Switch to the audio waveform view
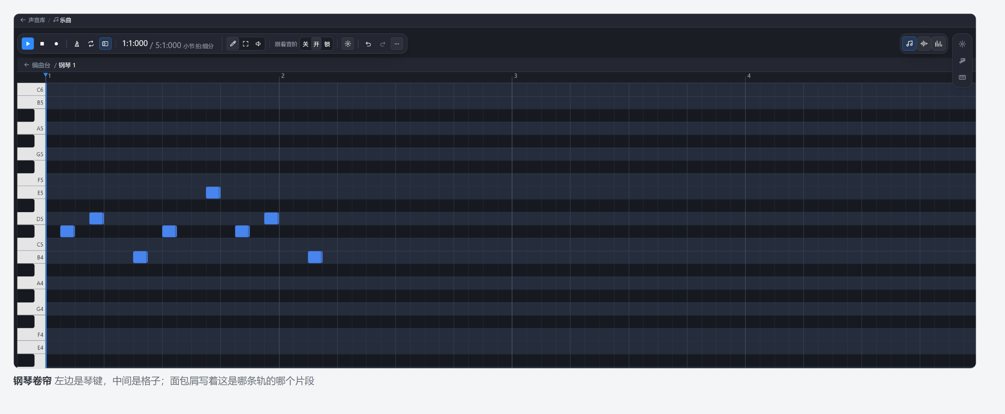1005x414 pixels. [924, 44]
